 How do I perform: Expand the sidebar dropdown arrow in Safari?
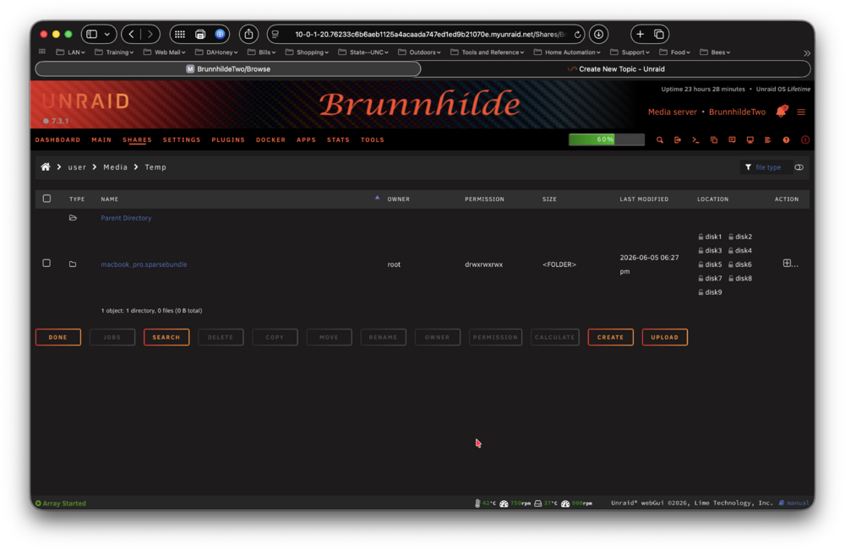pyautogui.click(x=107, y=34)
